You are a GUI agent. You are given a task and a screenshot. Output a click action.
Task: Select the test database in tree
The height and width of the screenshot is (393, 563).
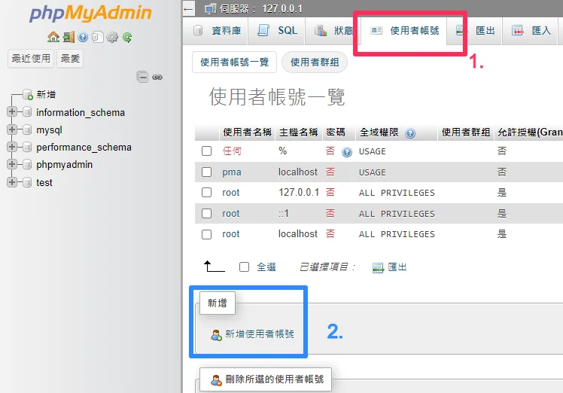(44, 182)
